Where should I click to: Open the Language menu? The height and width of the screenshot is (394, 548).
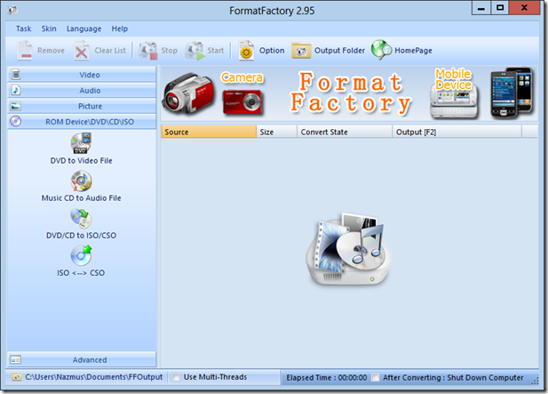pos(83,29)
